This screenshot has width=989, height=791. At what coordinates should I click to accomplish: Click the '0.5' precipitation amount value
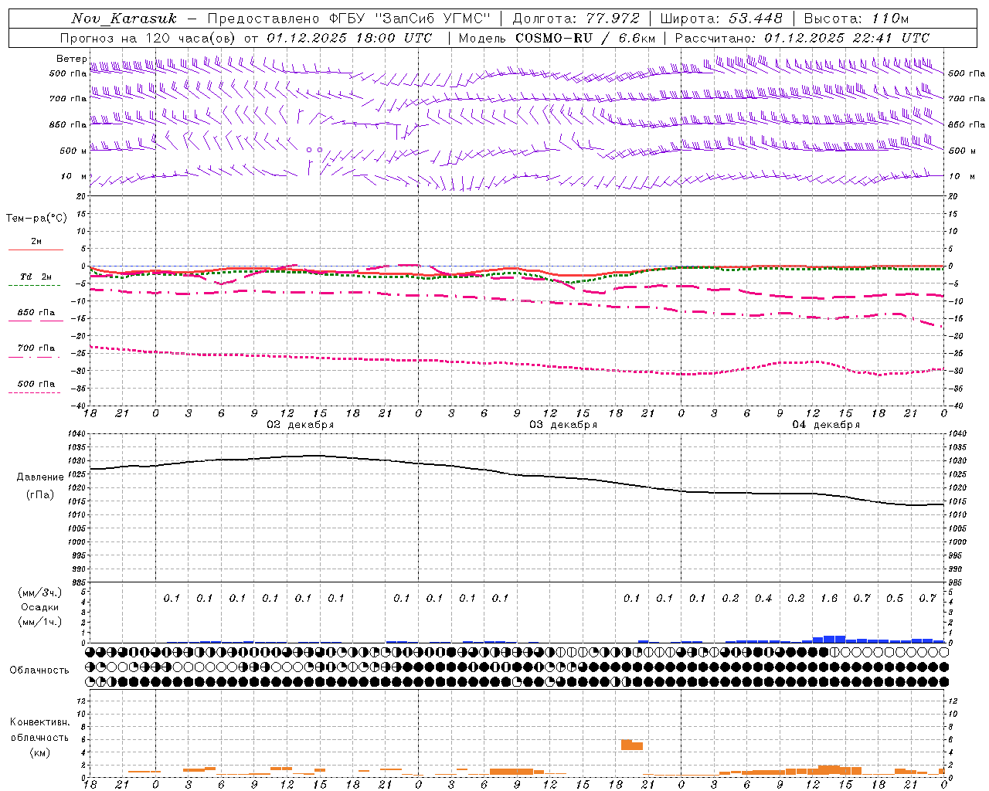(x=895, y=598)
